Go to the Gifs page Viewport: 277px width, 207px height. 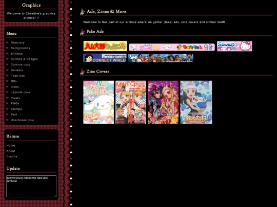[14, 81]
